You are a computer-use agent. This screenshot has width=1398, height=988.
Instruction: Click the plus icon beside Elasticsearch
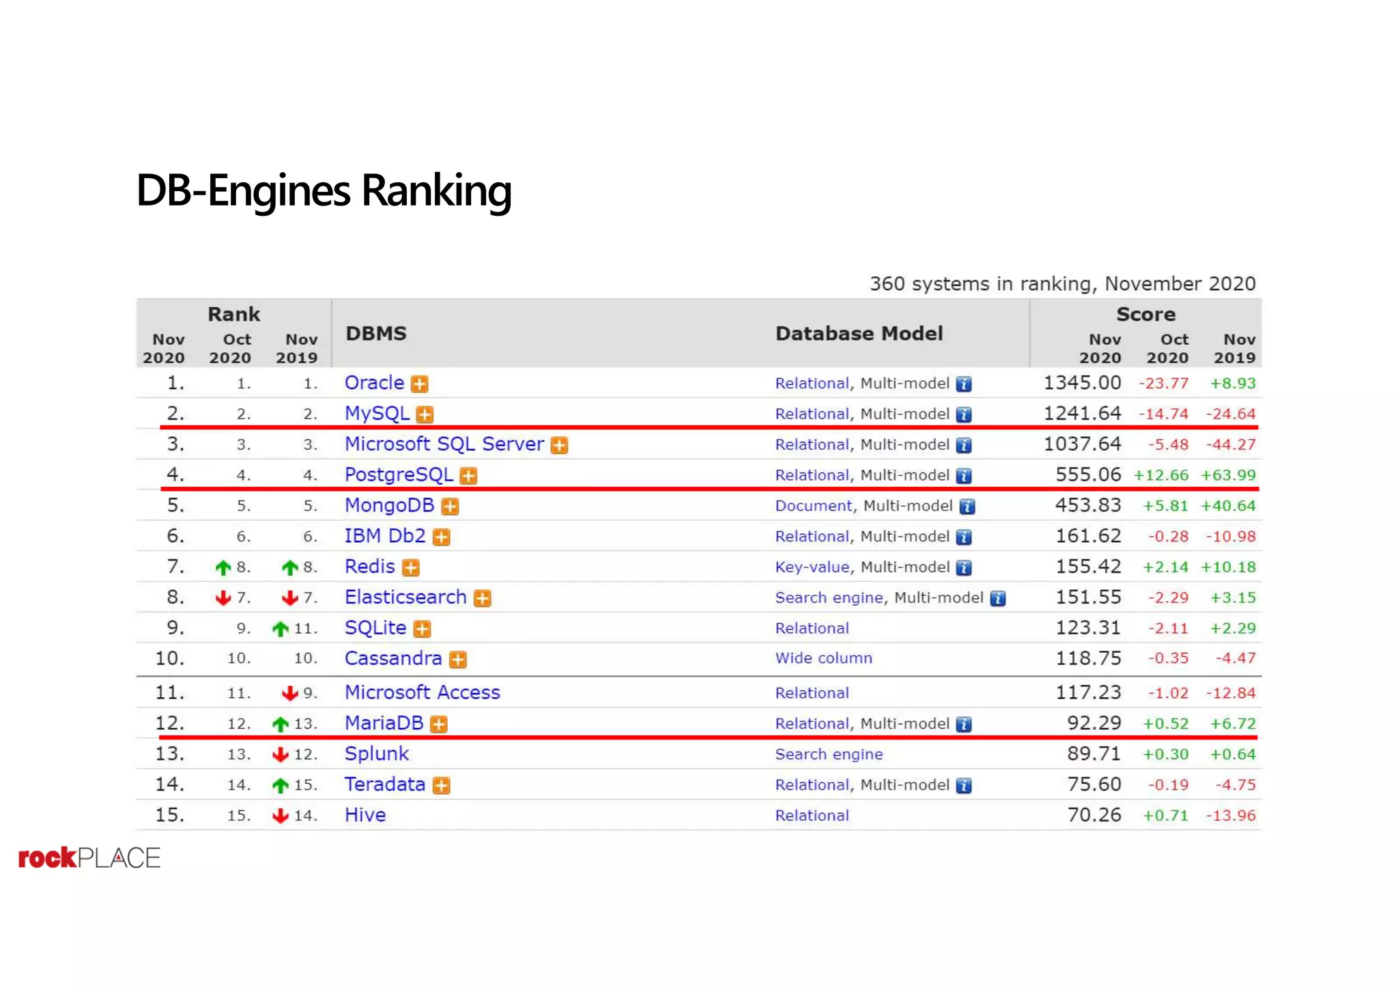pos(483,598)
